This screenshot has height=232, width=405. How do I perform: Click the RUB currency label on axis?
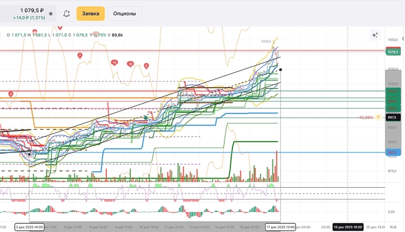point(393,227)
